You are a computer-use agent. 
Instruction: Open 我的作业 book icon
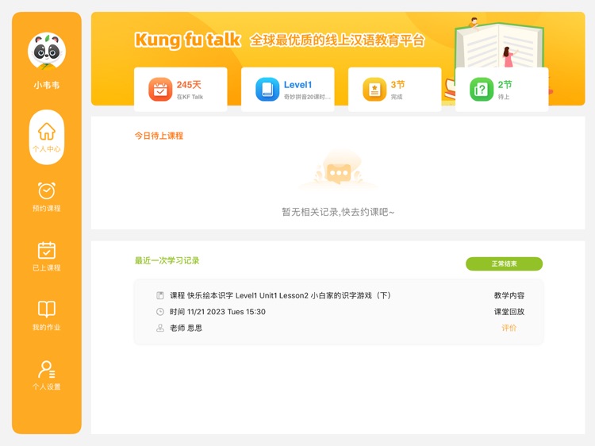click(x=47, y=310)
